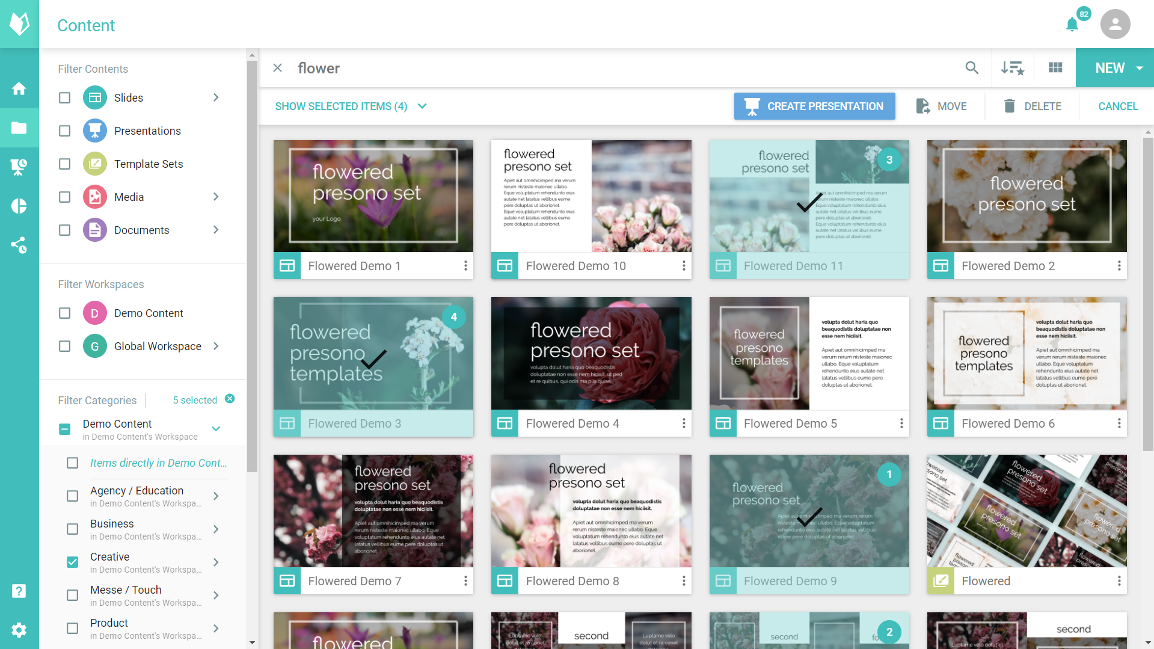Click the Create Presentation button
Screen dimensions: 1154x649
(814, 106)
